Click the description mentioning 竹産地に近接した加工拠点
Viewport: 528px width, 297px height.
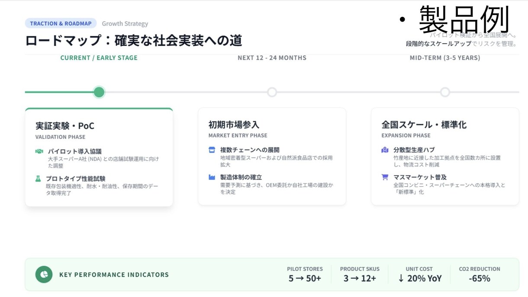pyautogui.click(x=447, y=161)
